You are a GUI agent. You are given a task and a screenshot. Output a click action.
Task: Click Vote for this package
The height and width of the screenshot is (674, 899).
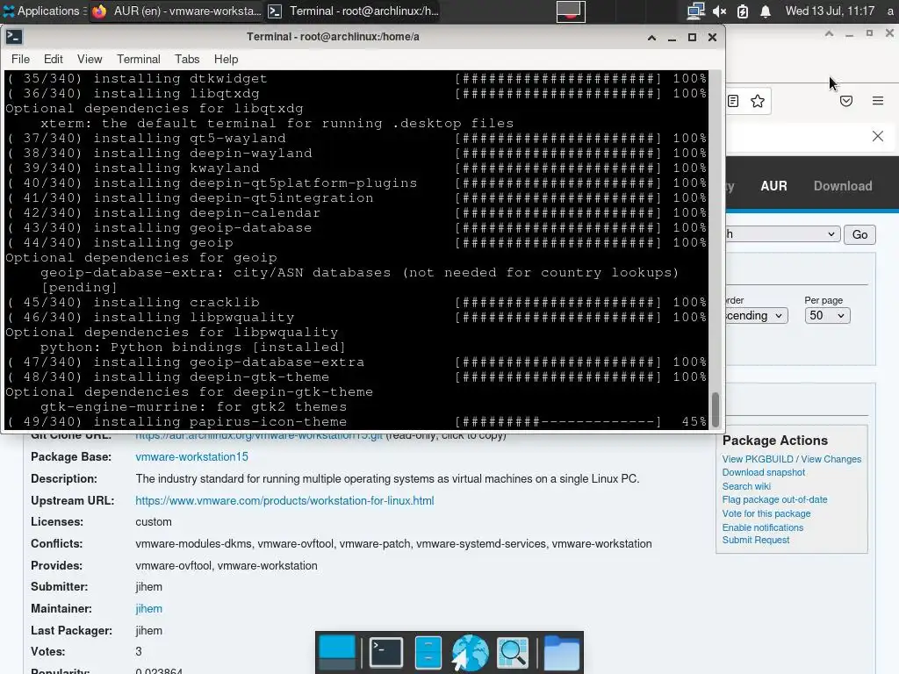click(766, 513)
